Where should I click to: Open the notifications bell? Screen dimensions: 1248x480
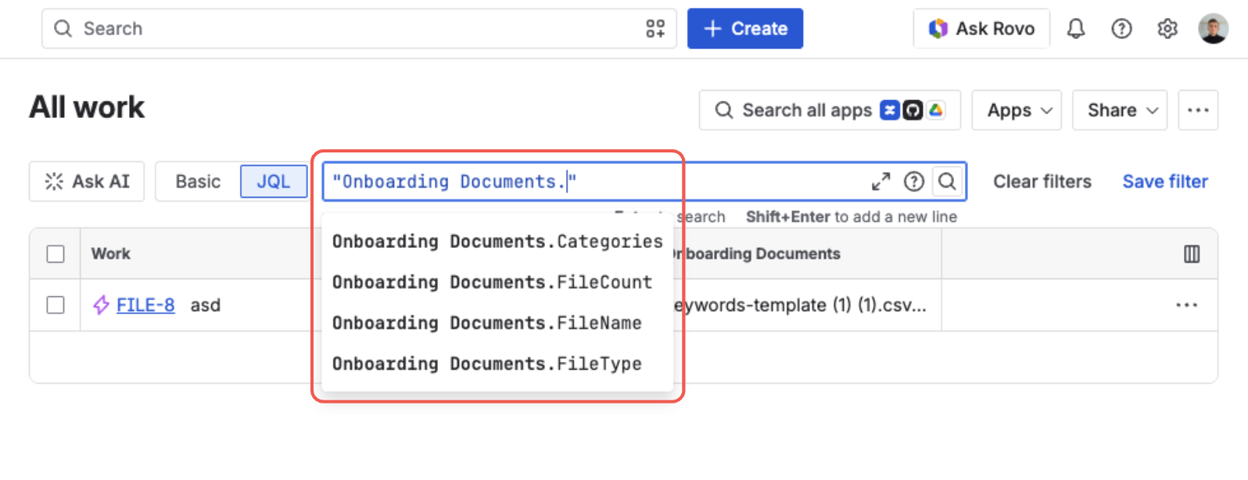(x=1076, y=29)
